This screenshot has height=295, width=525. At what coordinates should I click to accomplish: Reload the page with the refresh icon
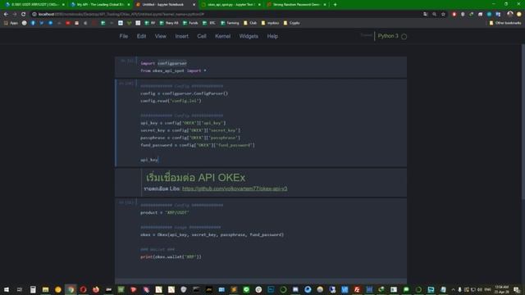click(24, 15)
